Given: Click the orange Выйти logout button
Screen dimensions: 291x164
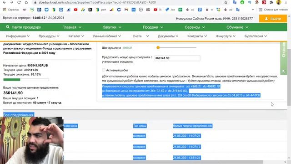Looking at the screenshot, I should (x=273, y=19).
